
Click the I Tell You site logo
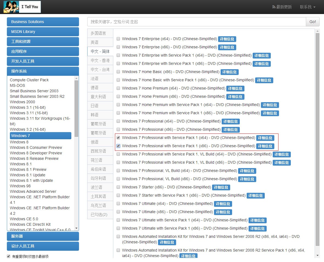pyautogui.click(x=22, y=7)
